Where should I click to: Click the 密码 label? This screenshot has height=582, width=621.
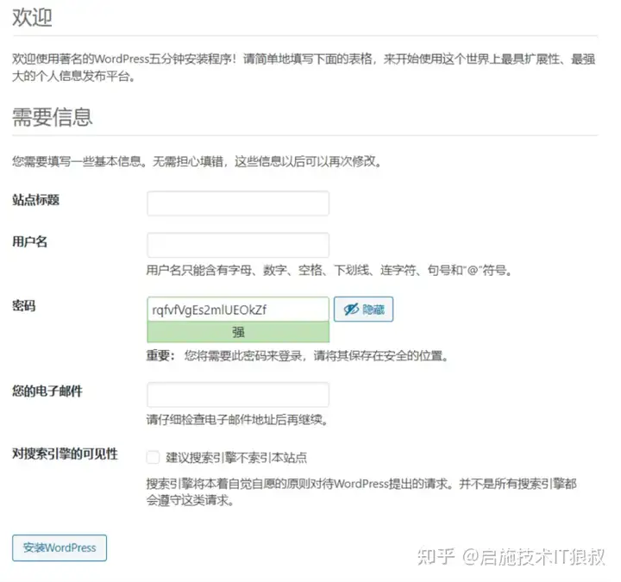pyautogui.click(x=24, y=305)
